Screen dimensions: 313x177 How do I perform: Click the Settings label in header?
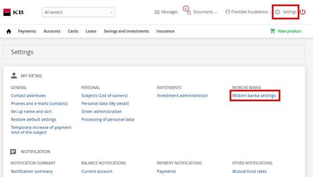pos(289,12)
